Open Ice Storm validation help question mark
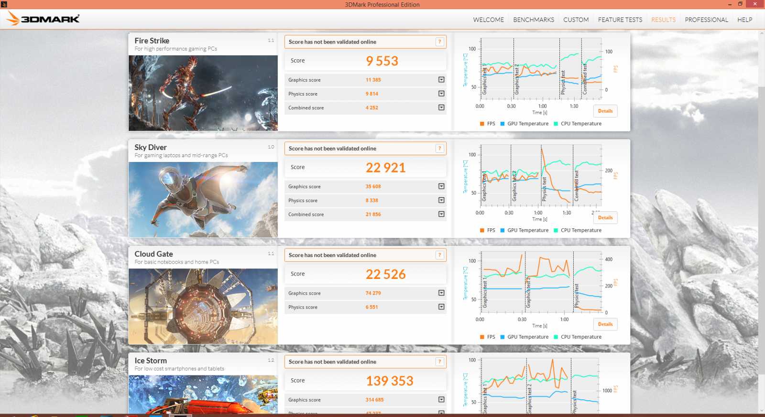This screenshot has width=765, height=417. coord(439,362)
